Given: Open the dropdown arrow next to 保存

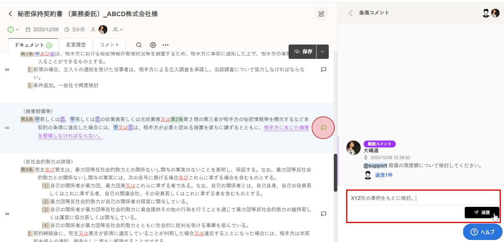Looking at the screenshot, I should 323,52.
